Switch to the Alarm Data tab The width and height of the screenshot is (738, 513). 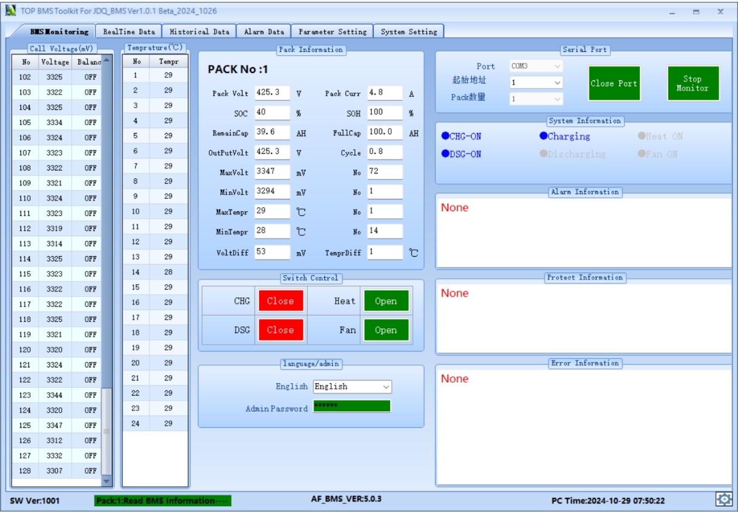264,31
